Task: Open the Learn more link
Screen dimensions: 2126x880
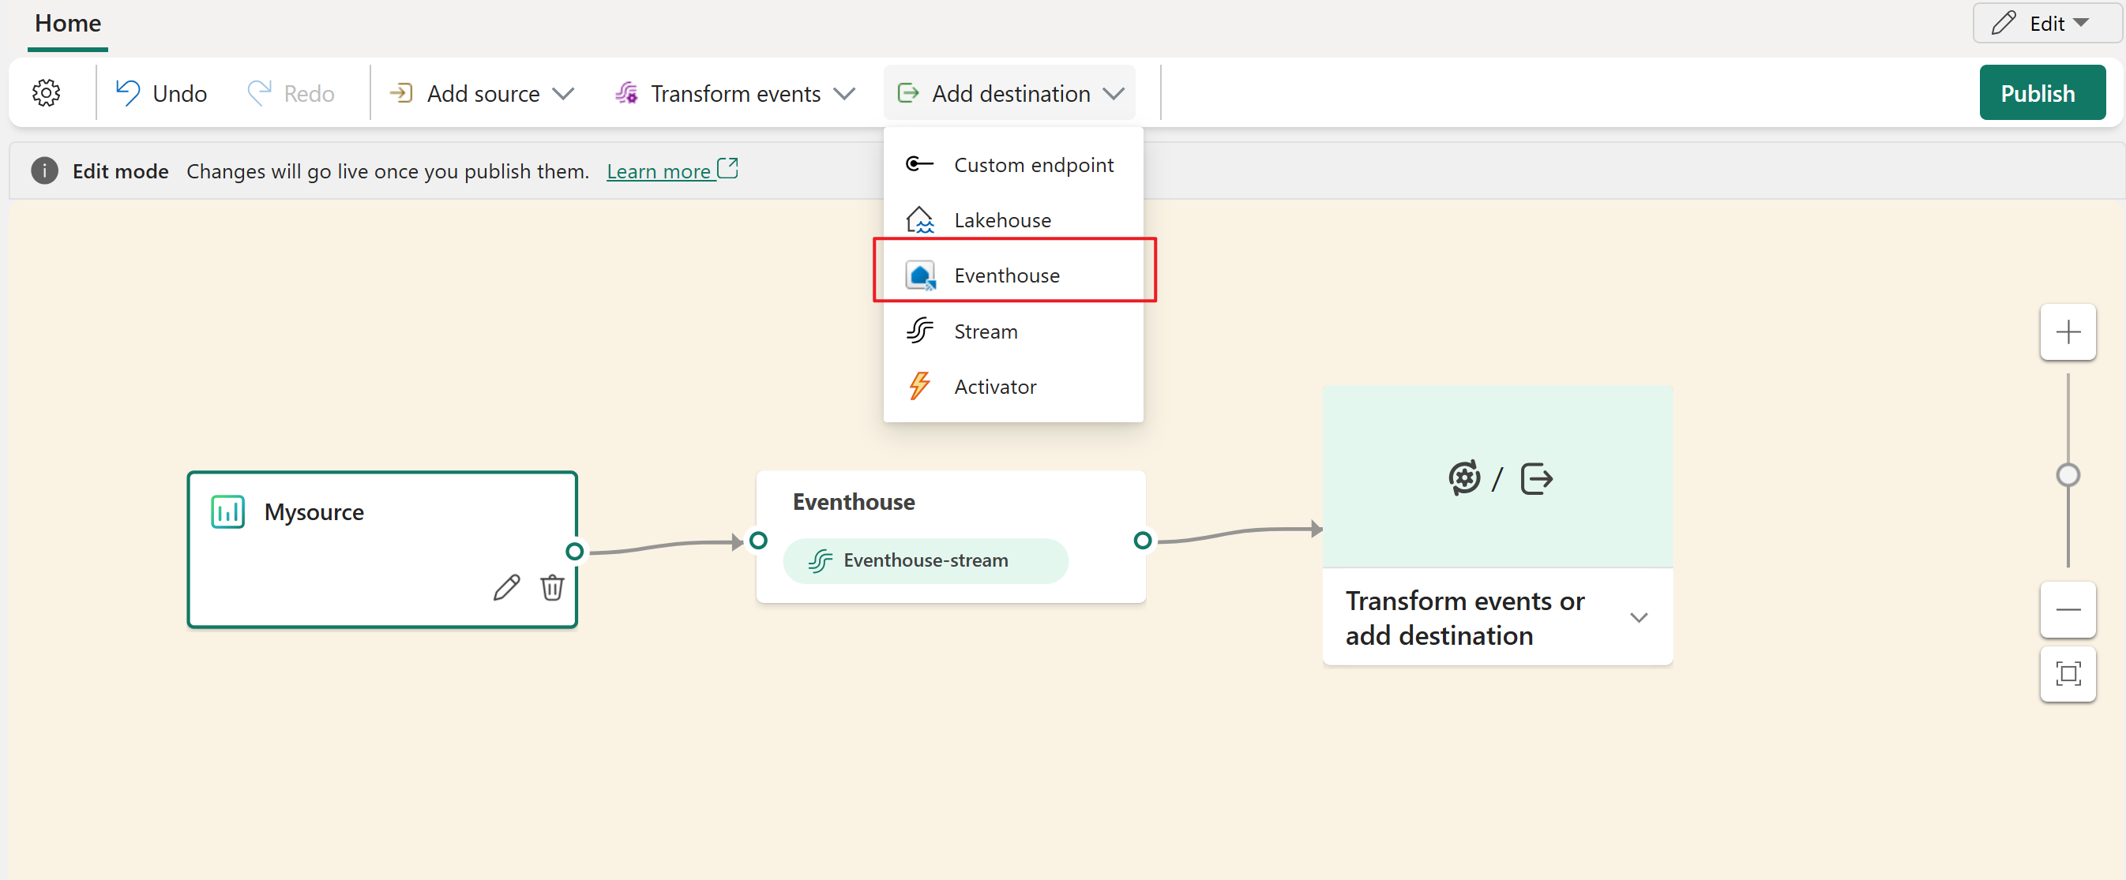Action: click(x=659, y=171)
